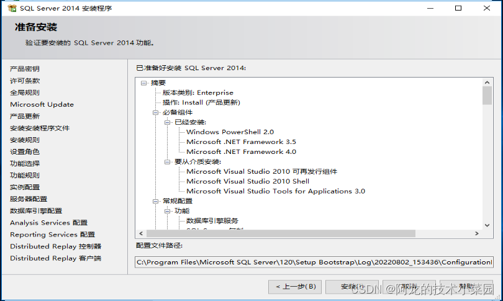Click the SQL Server installer title bar icon
Screen dimensions: 503x301
12,8
